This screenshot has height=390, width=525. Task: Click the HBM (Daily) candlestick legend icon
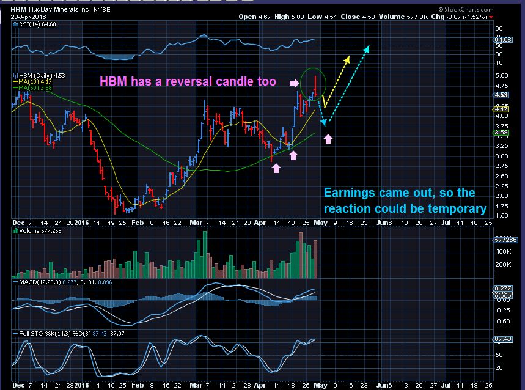click(15, 76)
